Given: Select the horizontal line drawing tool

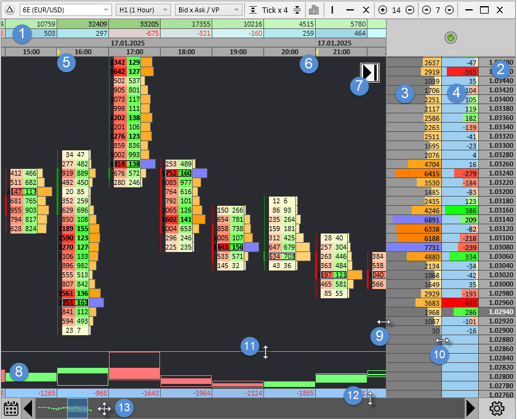Looking at the screenshot, I should pyautogui.click(x=350, y=10).
